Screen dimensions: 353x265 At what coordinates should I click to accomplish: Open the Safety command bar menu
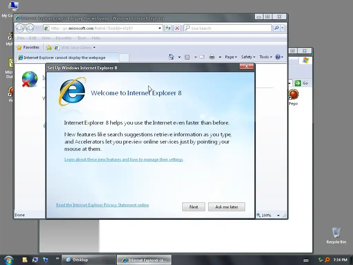[248, 57]
